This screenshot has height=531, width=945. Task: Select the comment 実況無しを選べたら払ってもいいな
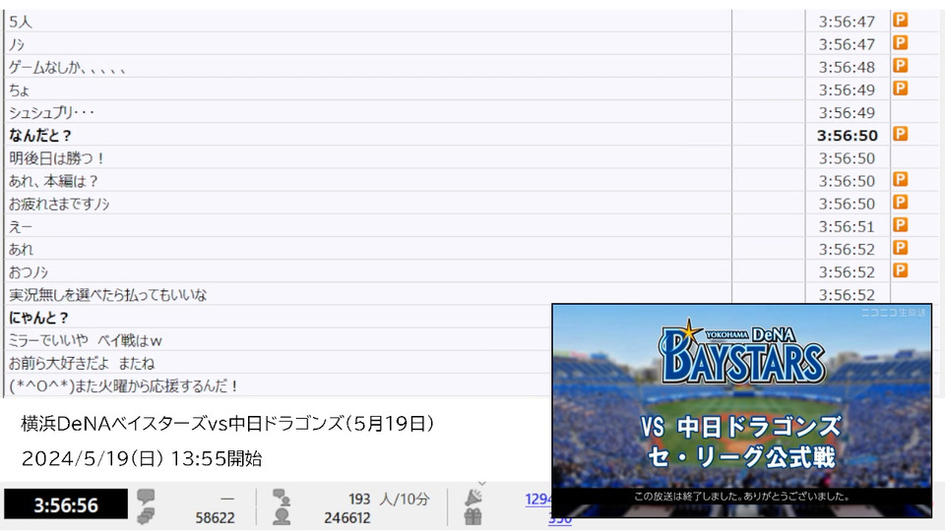point(108,295)
